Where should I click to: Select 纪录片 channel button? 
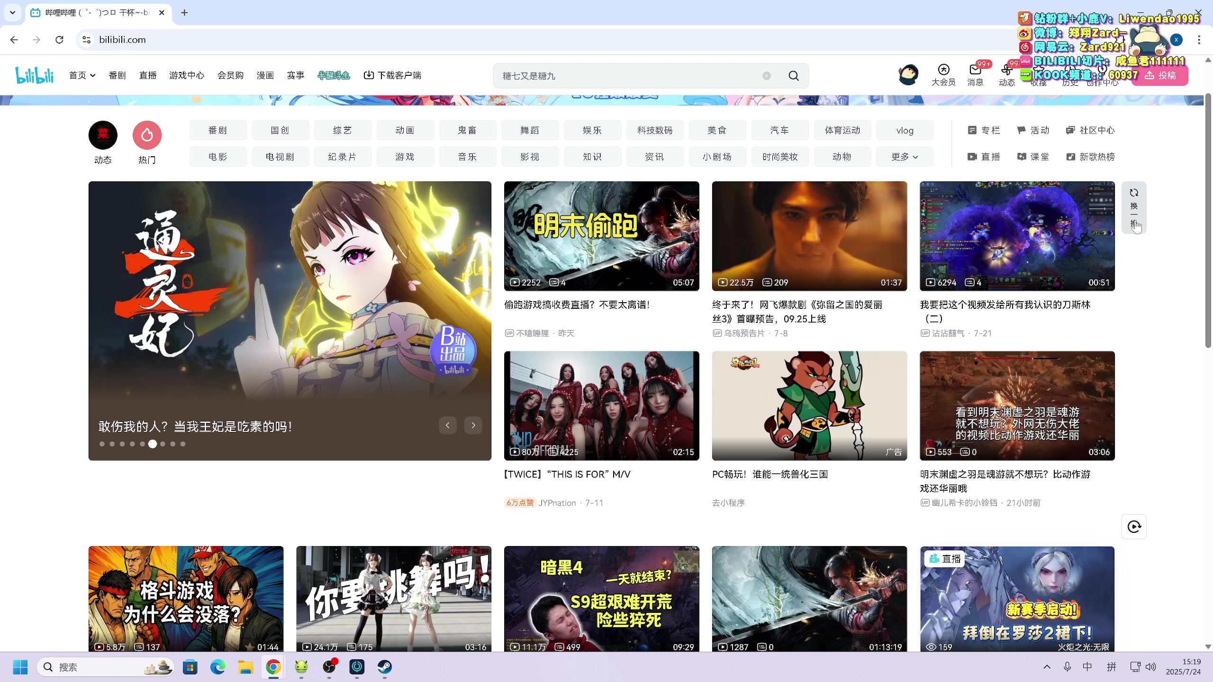[343, 157]
